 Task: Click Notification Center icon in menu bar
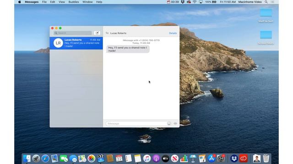pyautogui.click(x=272, y=2)
